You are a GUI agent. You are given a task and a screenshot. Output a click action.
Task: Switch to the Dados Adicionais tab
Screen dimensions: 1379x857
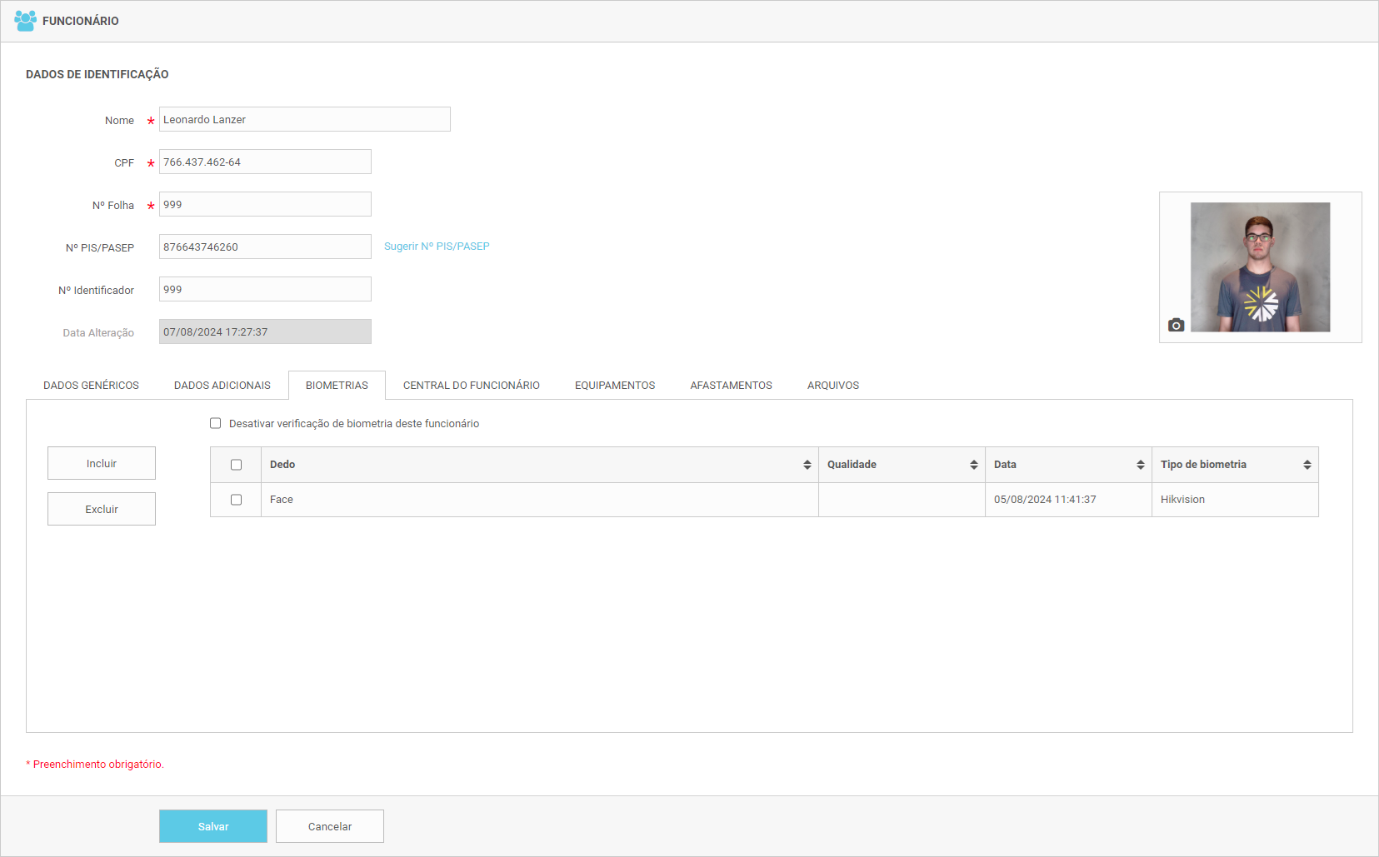click(x=222, y=386)
